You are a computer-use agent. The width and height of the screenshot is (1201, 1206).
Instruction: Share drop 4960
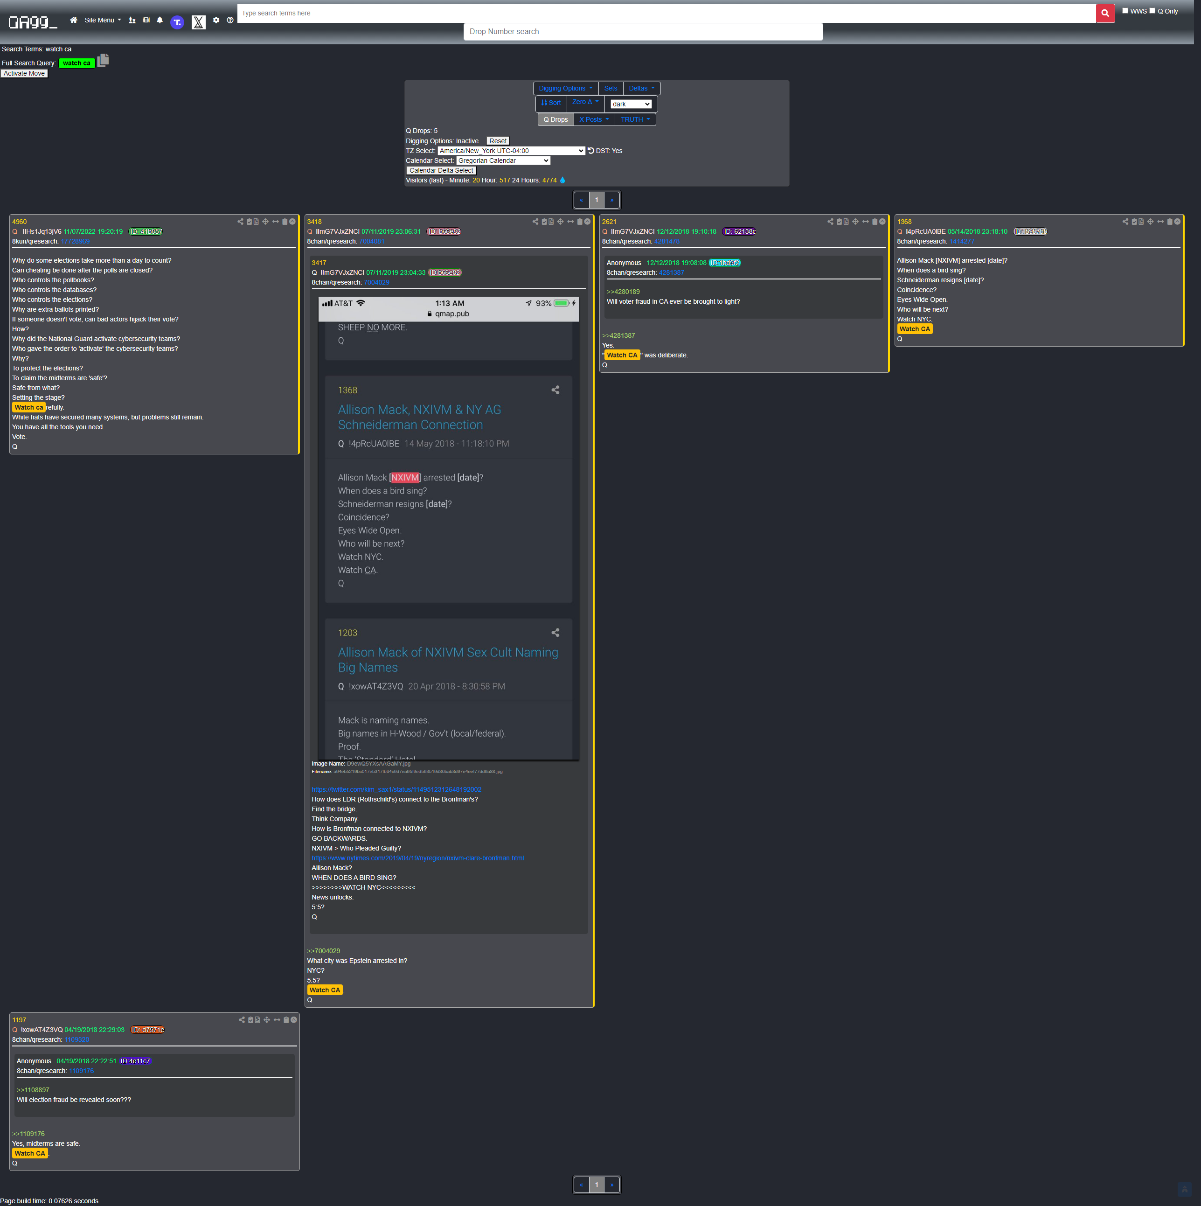click(240, 222)
